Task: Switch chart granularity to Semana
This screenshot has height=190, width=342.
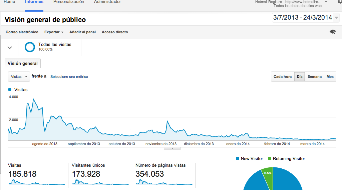Action: (x=315, y=77)
